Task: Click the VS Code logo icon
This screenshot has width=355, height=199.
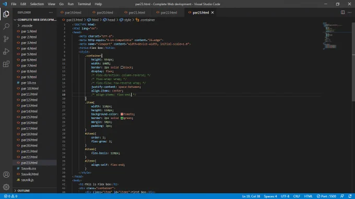Action: [x=5, y=4]
